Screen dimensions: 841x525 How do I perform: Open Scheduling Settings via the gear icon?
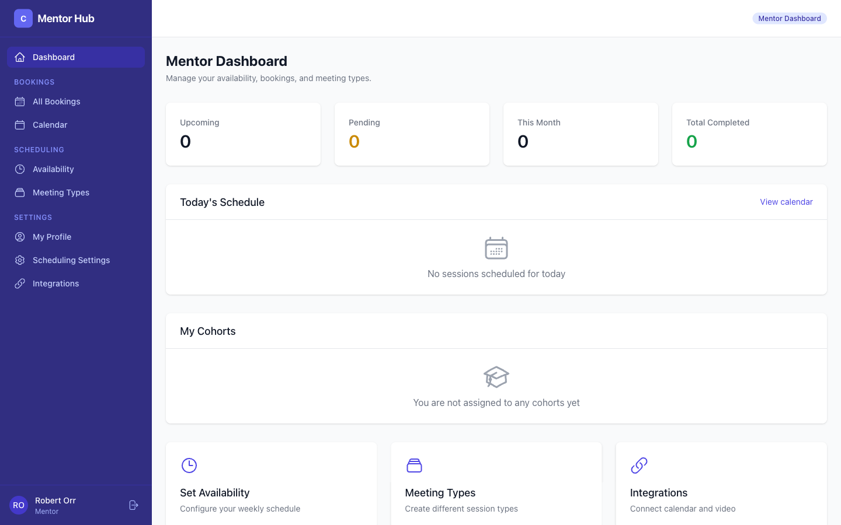(20, 260)
